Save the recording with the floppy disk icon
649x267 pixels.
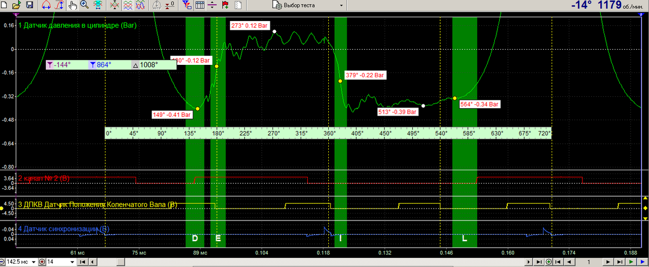pyautogui.click(x=29, y=5)
